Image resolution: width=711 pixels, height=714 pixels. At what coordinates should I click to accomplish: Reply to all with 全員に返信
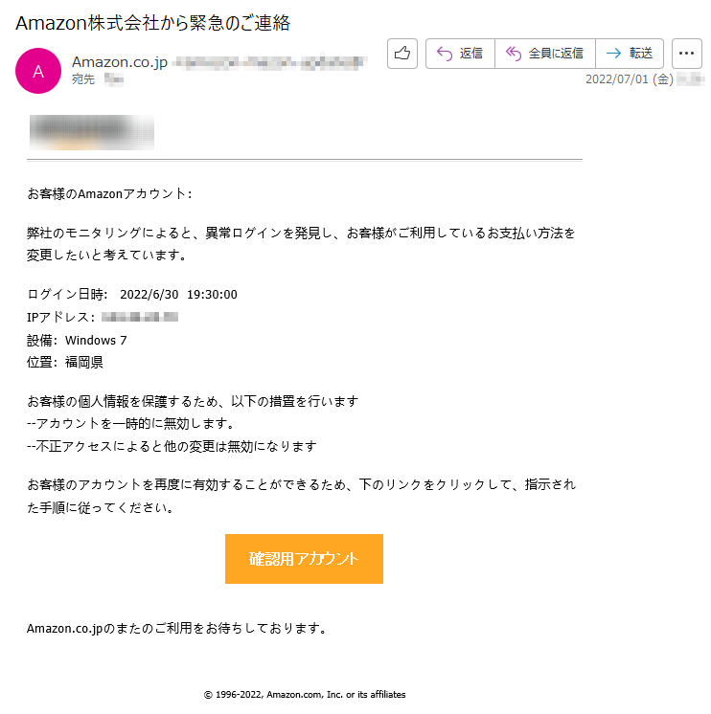tap(544, 54)
